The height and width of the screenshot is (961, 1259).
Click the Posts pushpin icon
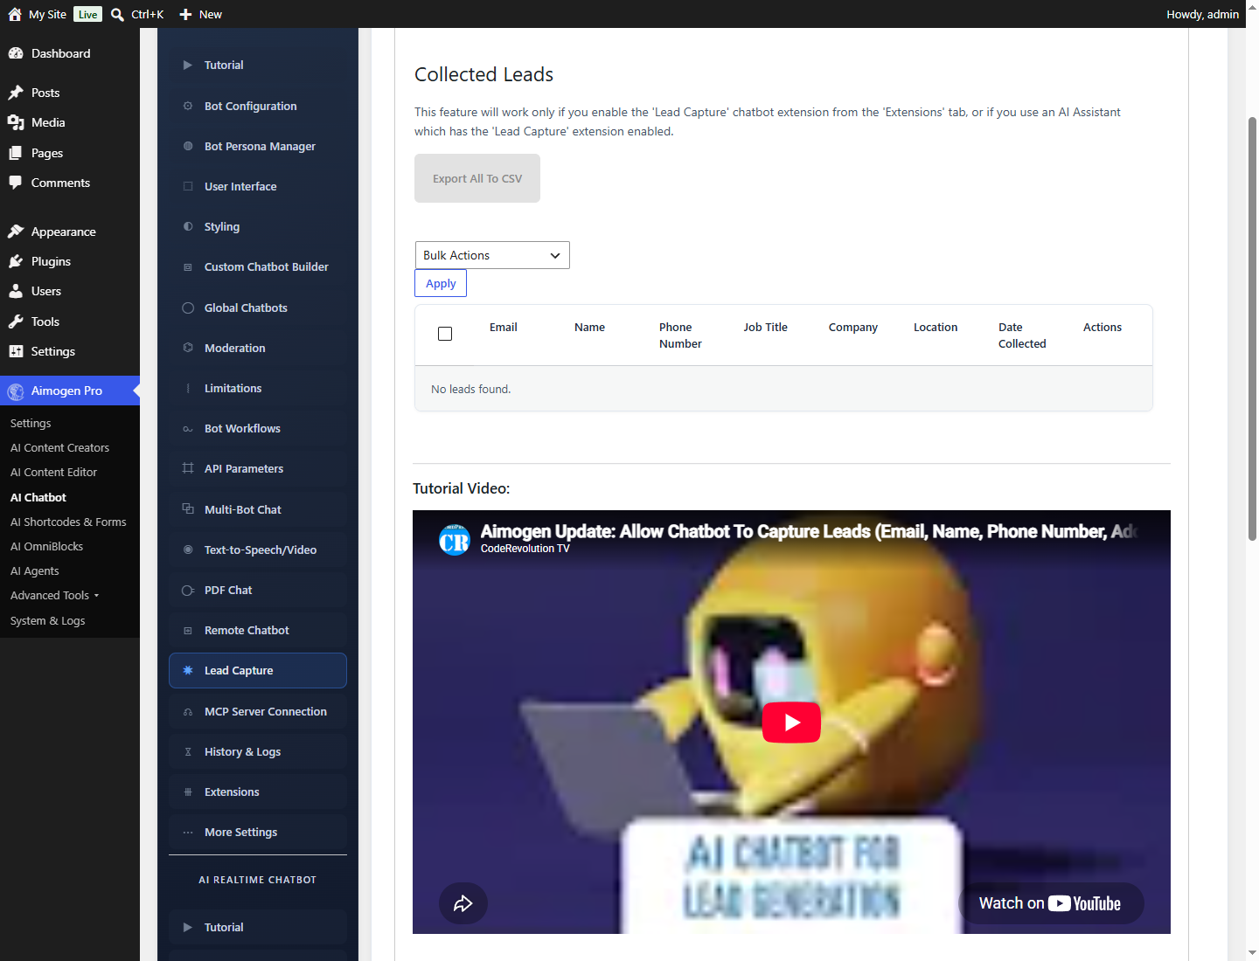point(16,93)
